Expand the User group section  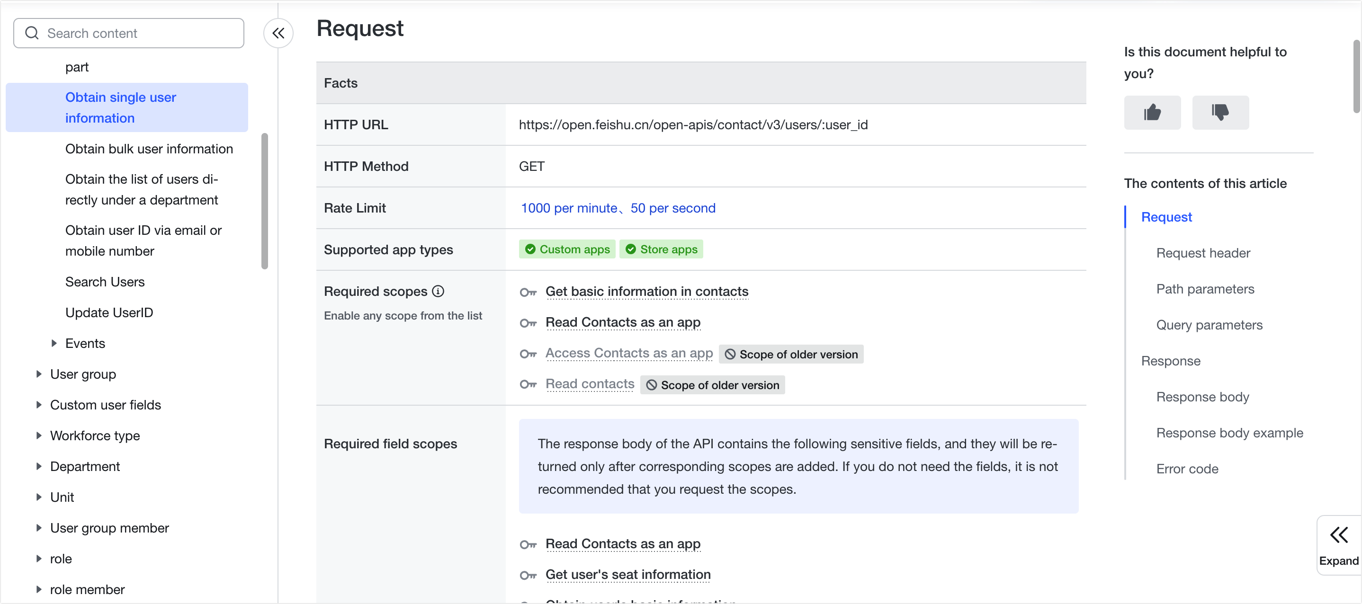coord(39,374)
